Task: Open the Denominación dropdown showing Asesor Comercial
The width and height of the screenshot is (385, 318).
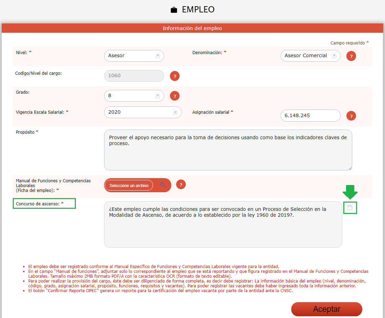Action: pyautogui.click(x=310, y=56)
